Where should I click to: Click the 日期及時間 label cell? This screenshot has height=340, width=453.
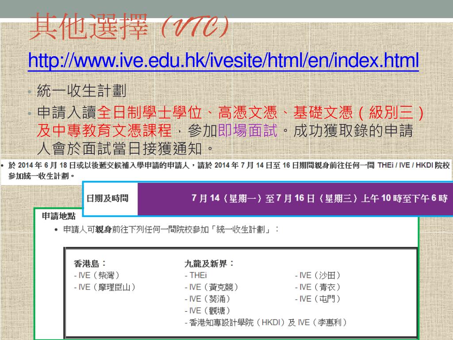coord(110,198)
